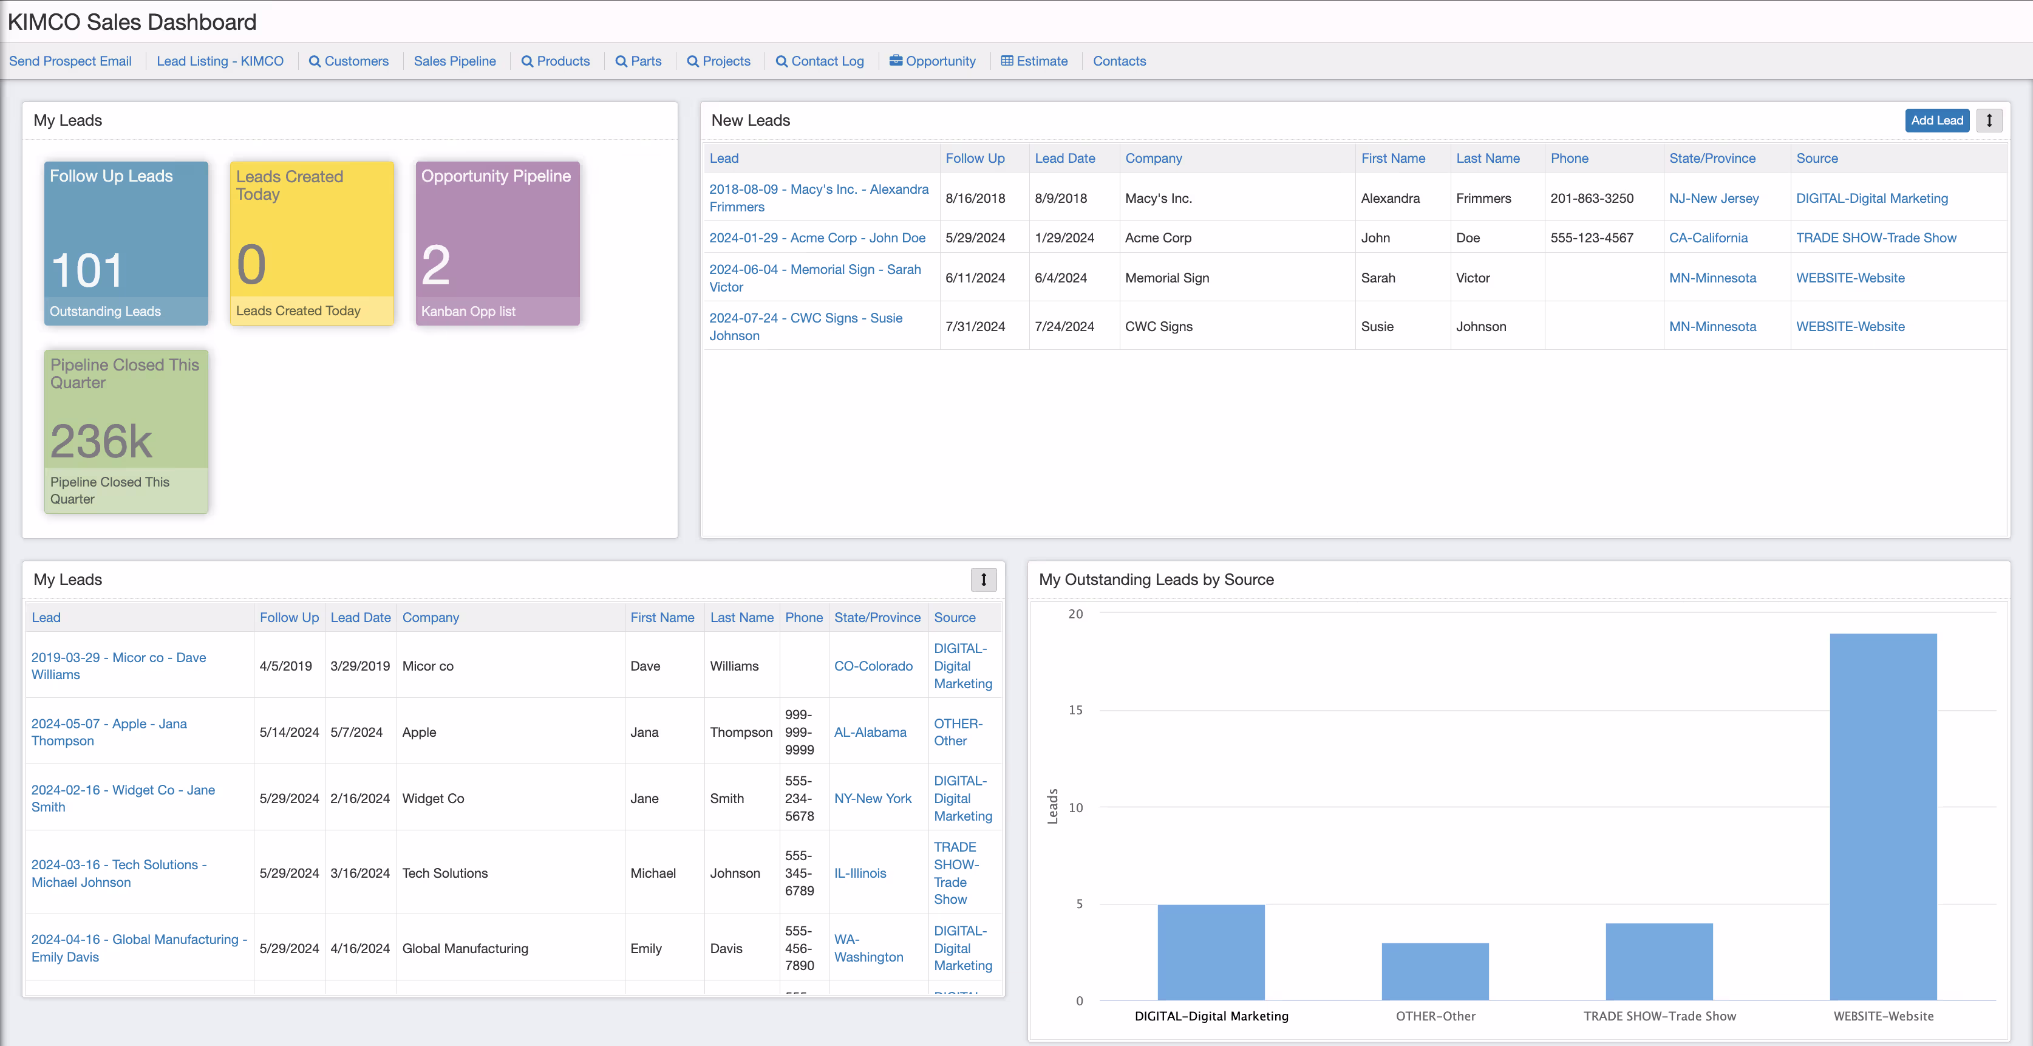Viewport: 2033px width, 1046px height.
Task: Go to the Sales Pipeline page
Action: pos(455,61)
